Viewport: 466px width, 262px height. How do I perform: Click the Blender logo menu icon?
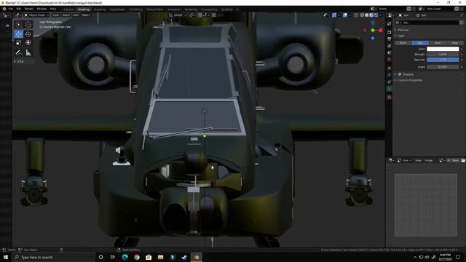(4, 9)
